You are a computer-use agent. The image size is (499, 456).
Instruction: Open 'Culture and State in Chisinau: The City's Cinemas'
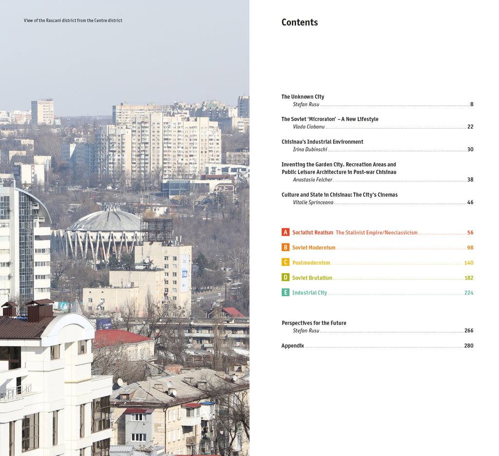(339, 194)
